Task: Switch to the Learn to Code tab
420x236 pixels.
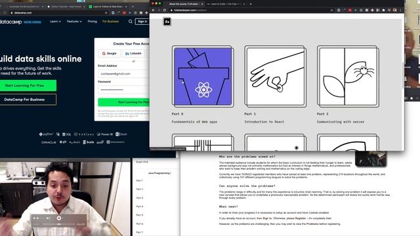Action: point(226,4)
